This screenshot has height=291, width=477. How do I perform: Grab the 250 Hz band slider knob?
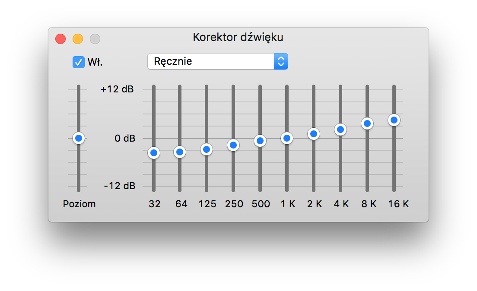233,145
